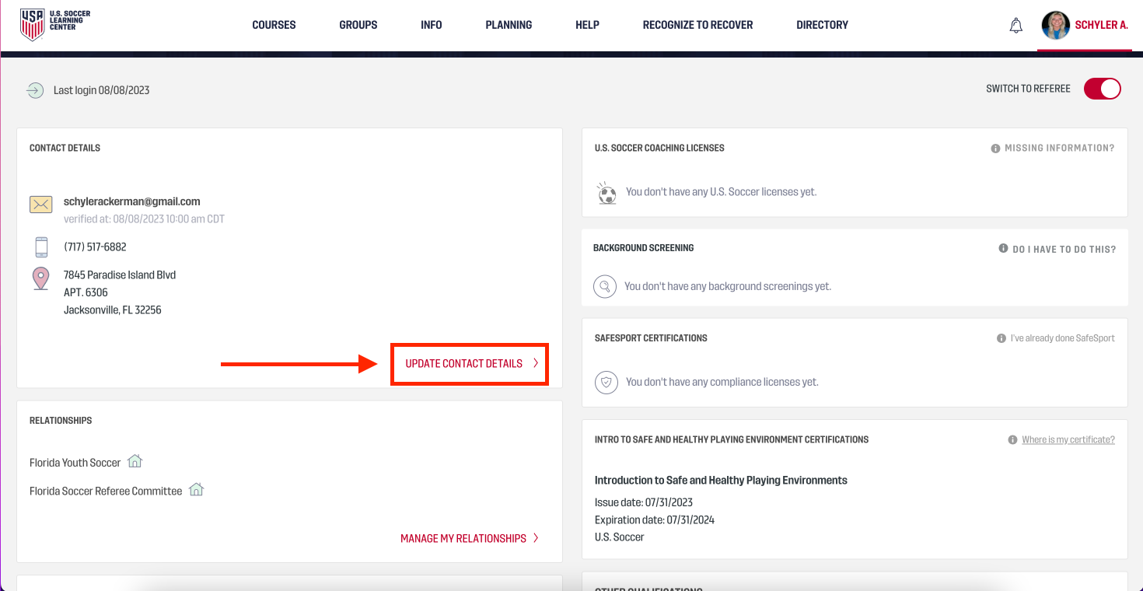This screenshot has height=591, width=1143.
Task: Click Where is my certificate? link
Action: pyautogui.click(x=1068, y=440)
